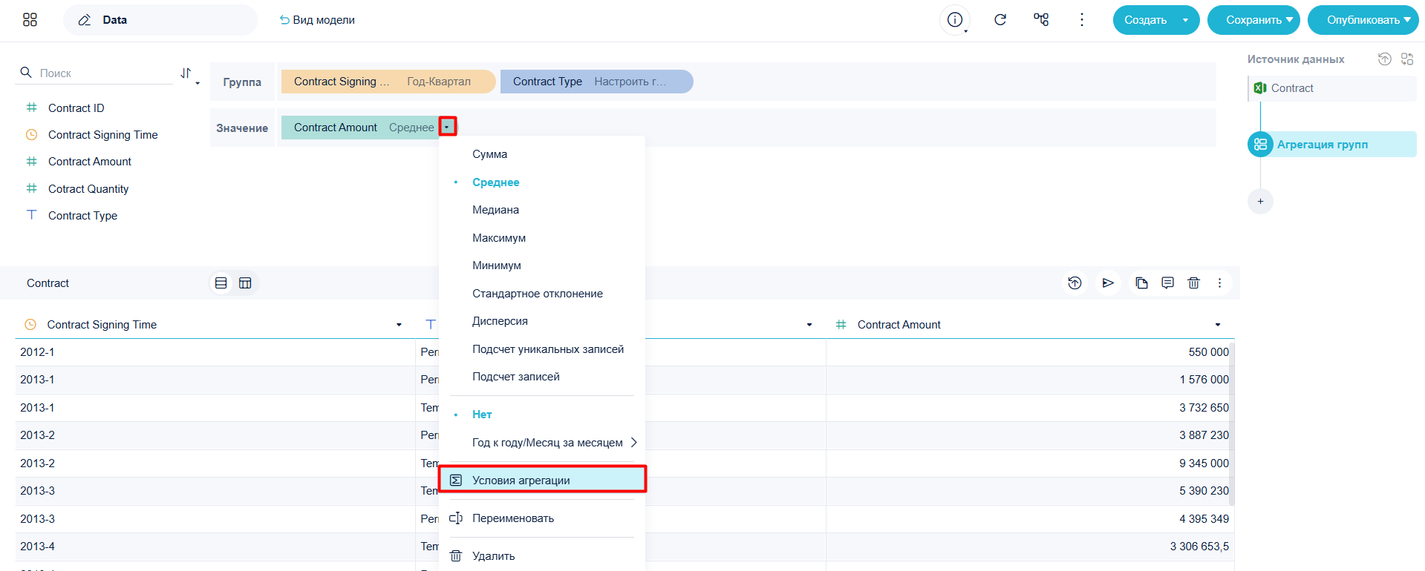
Task: Click into the Поиск field
Action: pyautogui.click(x=104, y=73)
